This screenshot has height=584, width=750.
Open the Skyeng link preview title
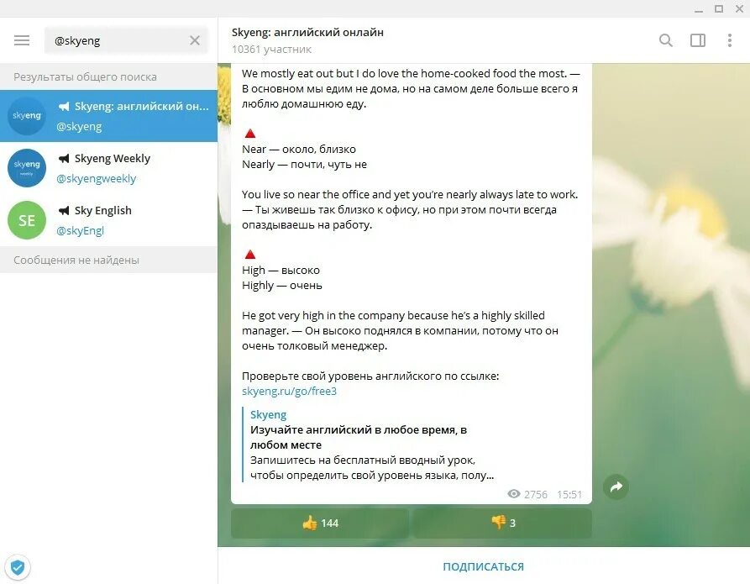click(x=268, y=414)
